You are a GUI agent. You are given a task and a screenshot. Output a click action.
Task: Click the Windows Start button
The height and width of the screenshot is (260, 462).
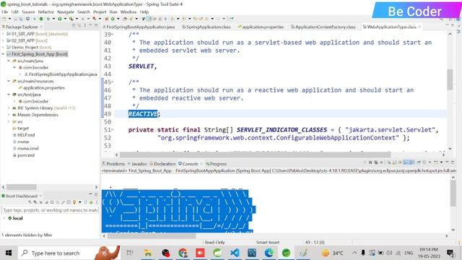point(9,253)
